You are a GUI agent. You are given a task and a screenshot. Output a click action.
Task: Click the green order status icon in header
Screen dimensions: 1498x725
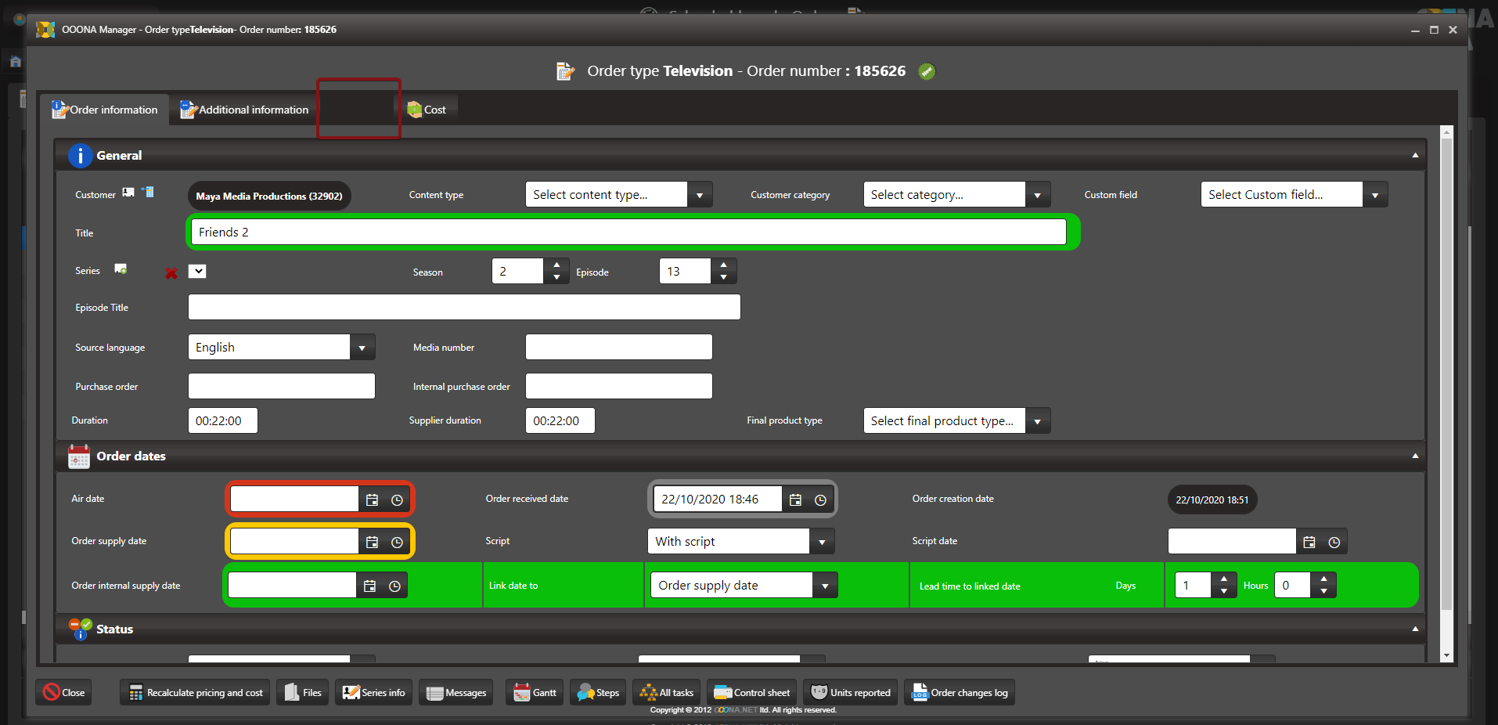tap(927, 71)
